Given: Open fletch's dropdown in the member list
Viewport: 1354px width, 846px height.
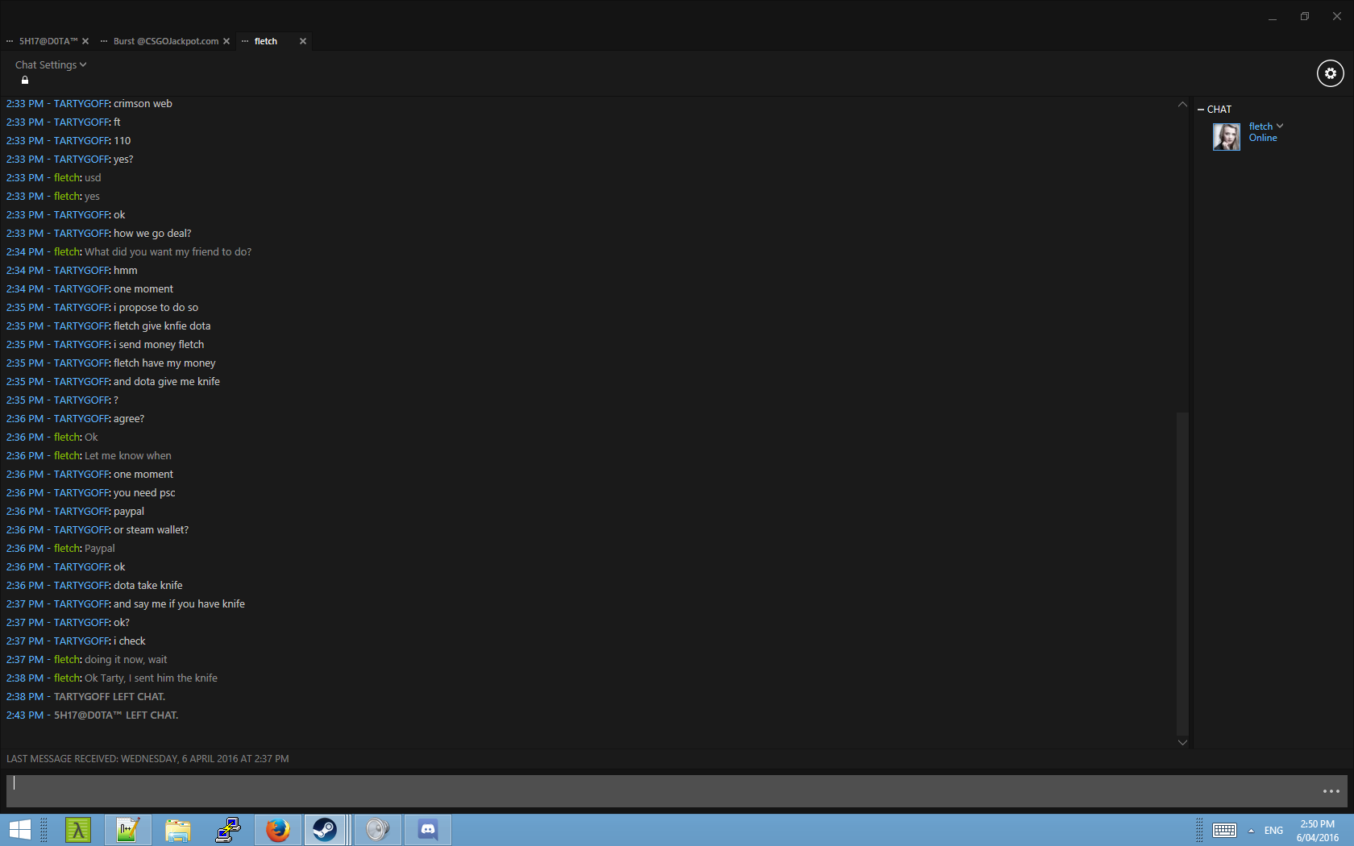Looking at the screenshot, I should pyautogui.click(x=1280, y=126).
